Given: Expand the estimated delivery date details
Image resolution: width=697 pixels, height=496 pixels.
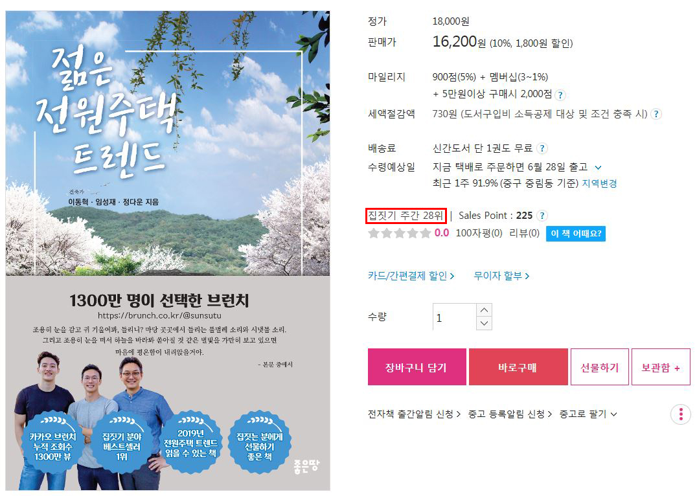Looking at the screenshot, I should coord(598,168).
